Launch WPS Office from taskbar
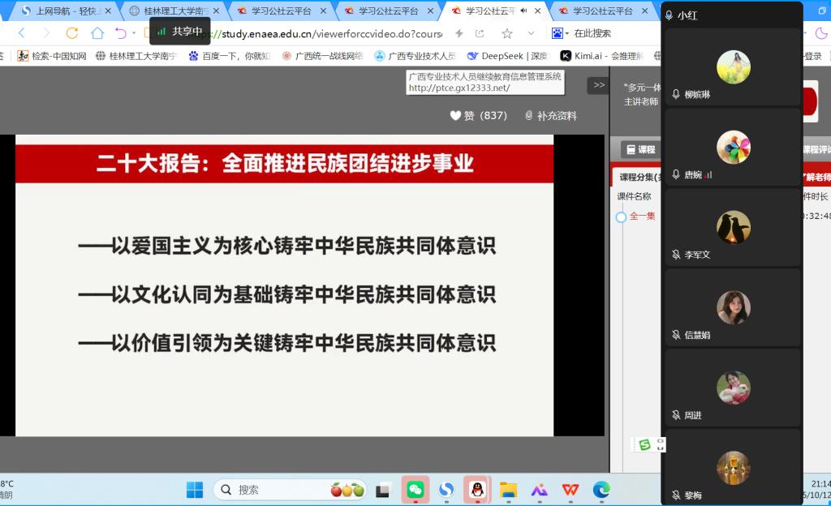831x506 pixels. 571,490
